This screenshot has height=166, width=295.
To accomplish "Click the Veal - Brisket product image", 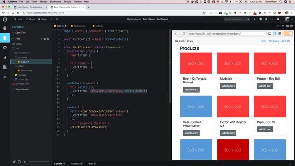I will tap(196, 107).
